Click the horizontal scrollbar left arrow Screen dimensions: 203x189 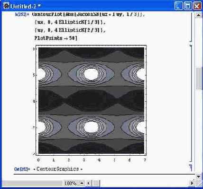[89, 183]
